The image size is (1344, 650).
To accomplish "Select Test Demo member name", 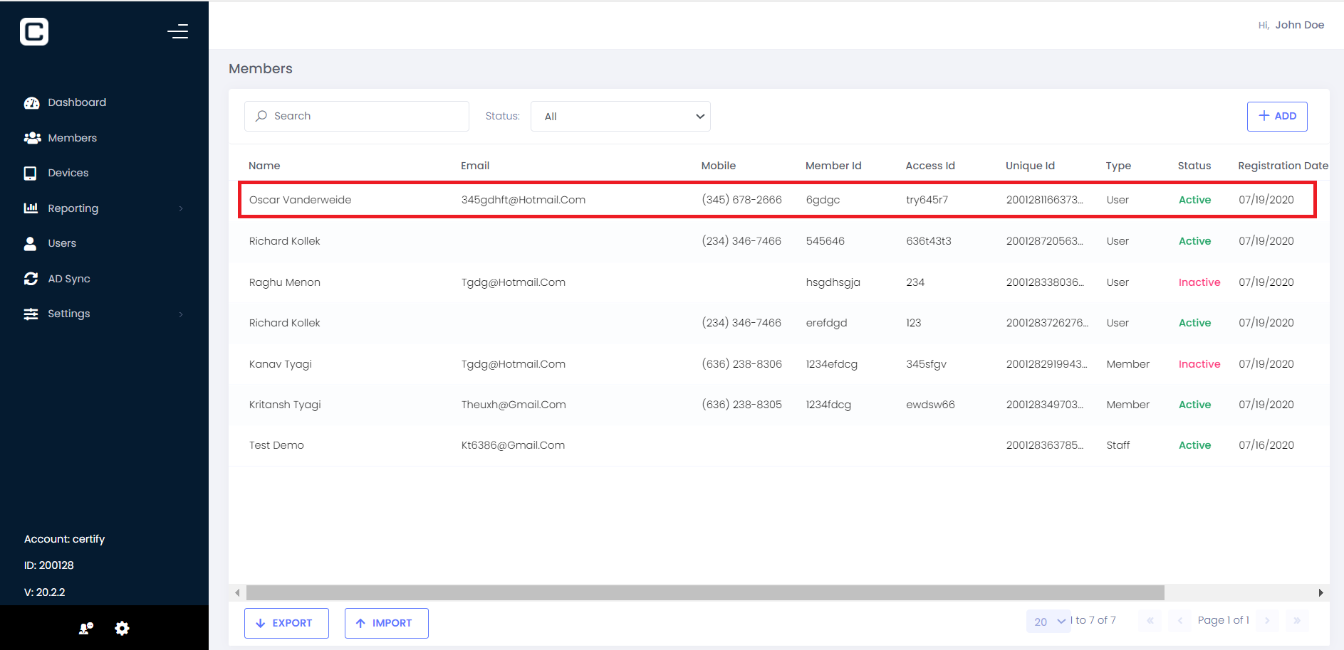I will click(276, 445).
